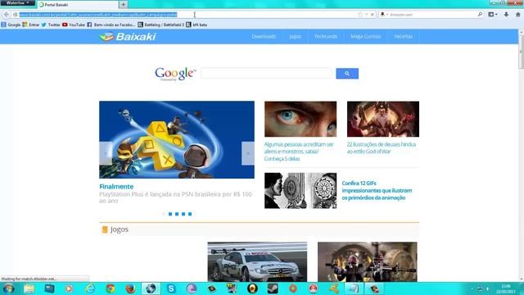Open the Receitas menu item
The height and width of the screenshot is (295, 524).
(x=404, y=36)
